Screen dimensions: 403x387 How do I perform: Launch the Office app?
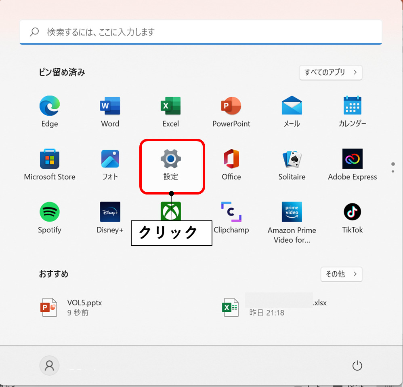click(x=231, y=165)
